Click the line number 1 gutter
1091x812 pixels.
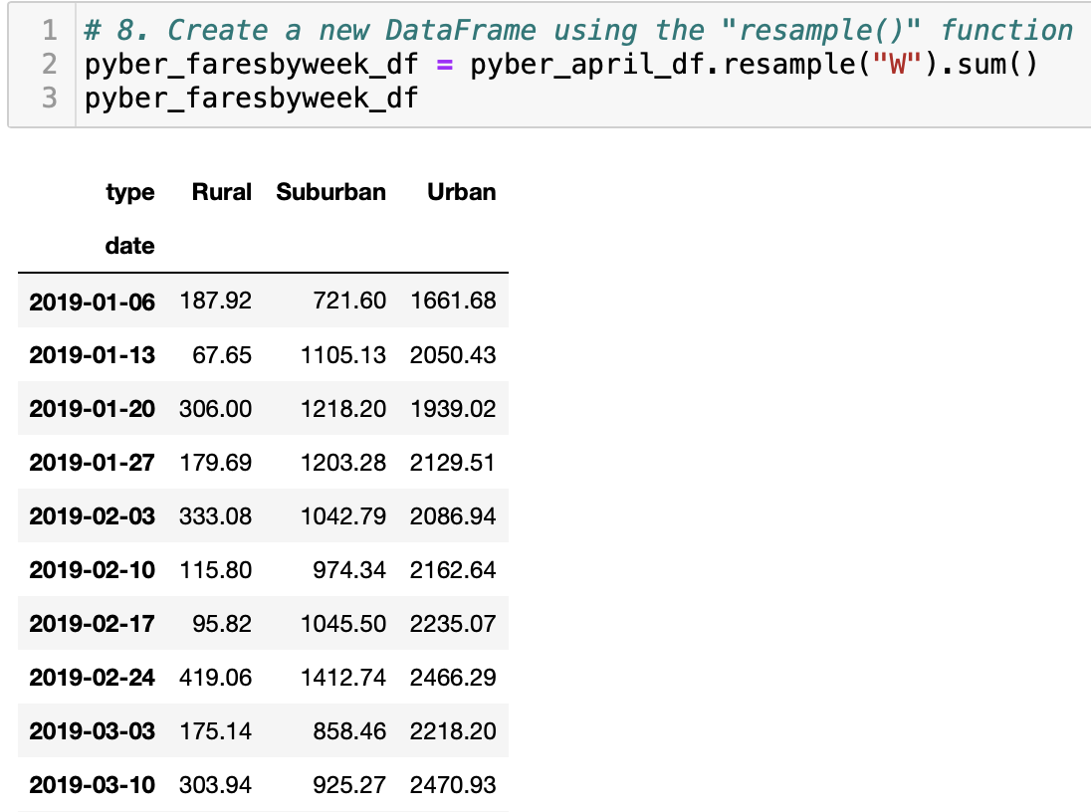pos(50,31)
